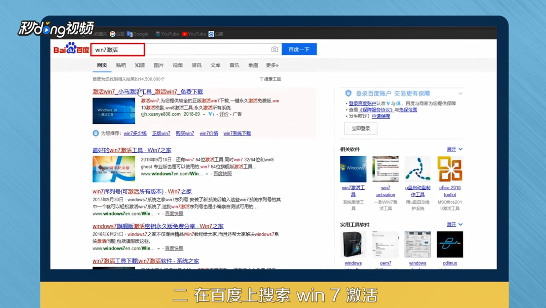Click the win7激活工具 software icon
Viewport: 546px width, 308px height.
(353, 169)
